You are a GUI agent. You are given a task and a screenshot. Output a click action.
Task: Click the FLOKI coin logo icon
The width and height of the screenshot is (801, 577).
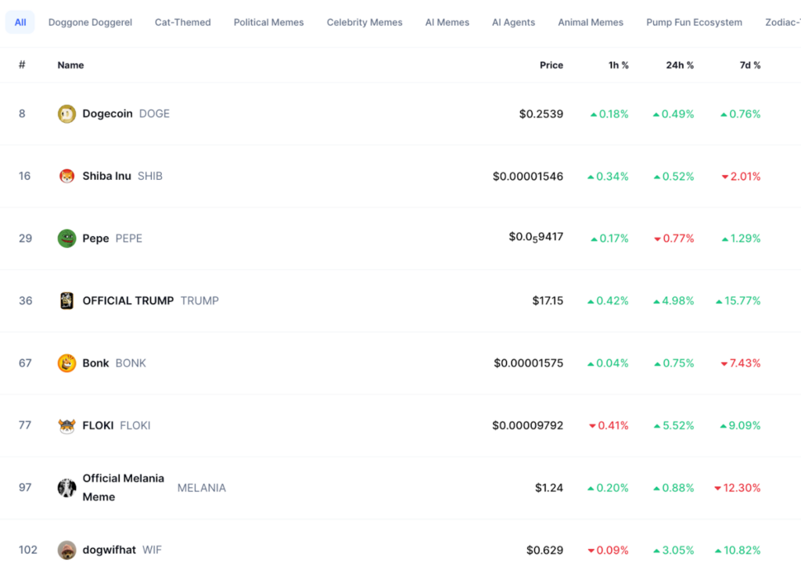point(66,425)
